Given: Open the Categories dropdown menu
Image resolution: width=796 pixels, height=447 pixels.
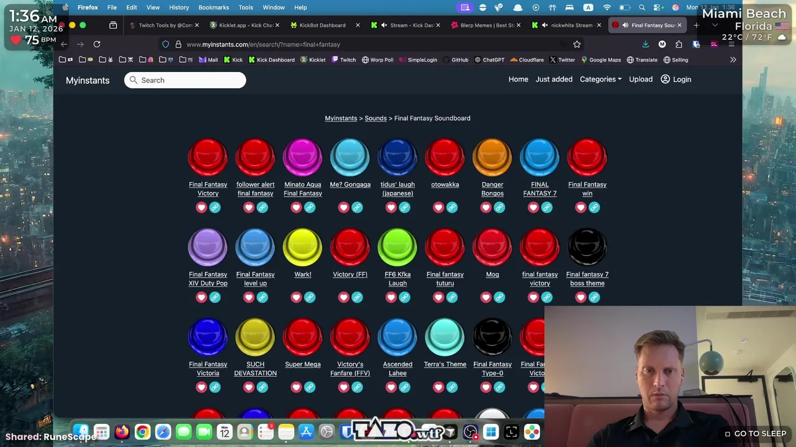Looking at the screenshot, I should [x=600, y=79].
